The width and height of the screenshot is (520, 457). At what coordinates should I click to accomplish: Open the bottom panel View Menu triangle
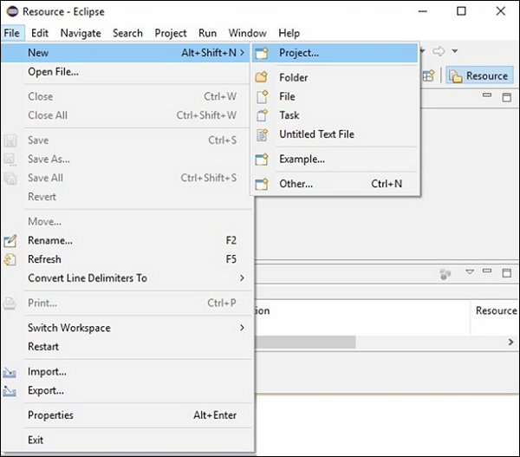[470, 272]
